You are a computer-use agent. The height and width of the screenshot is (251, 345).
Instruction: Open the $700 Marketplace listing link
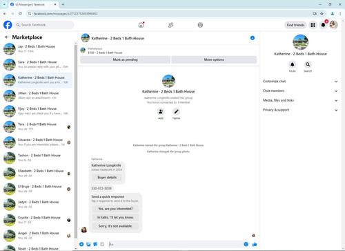coord(105,53)
